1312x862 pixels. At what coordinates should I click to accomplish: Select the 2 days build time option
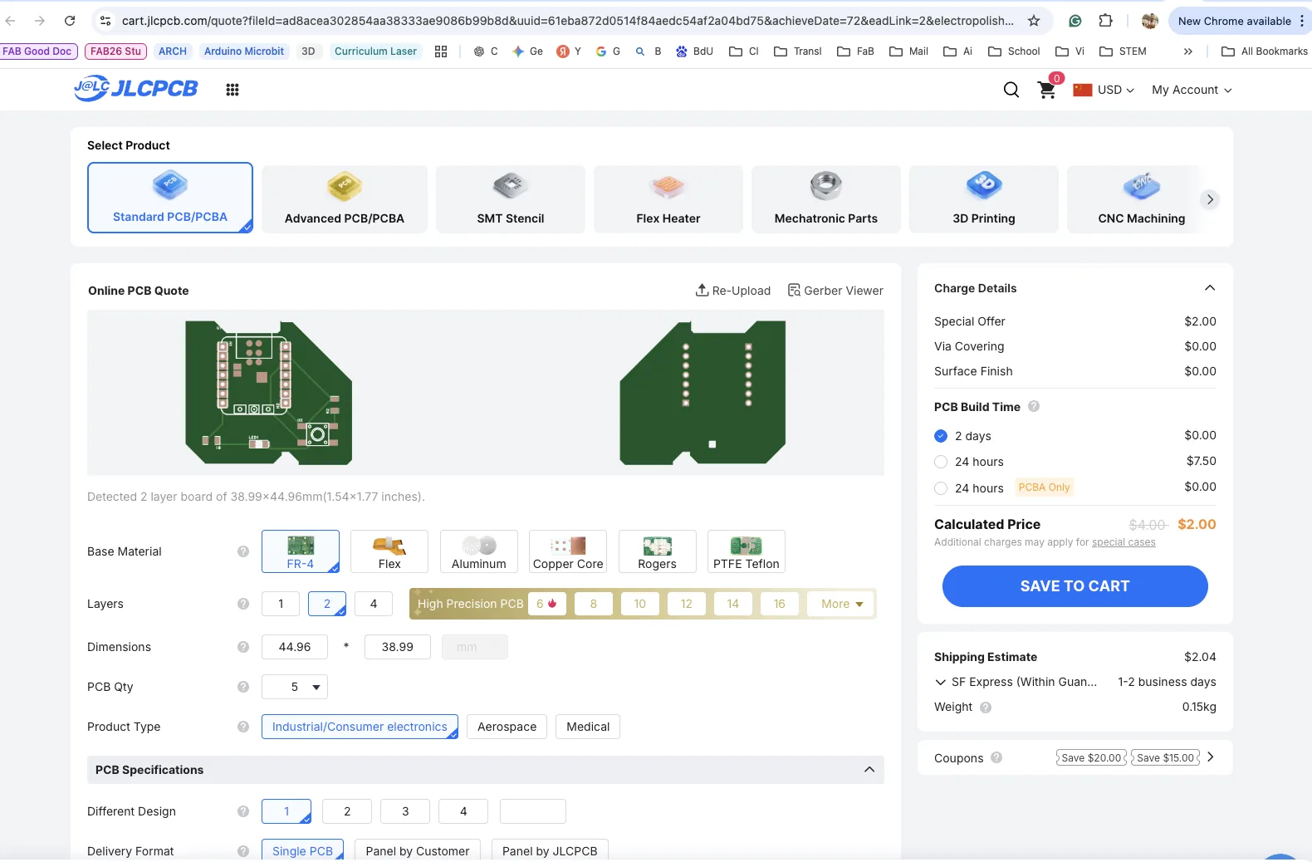click(941, 436)
